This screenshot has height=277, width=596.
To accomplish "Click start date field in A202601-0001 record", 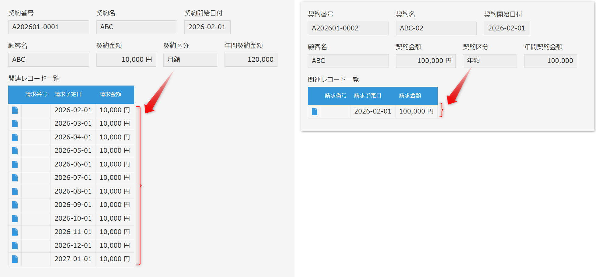I will [207, 27].
